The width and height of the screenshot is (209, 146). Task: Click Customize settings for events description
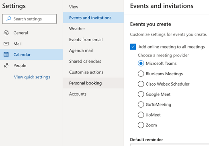[168, 34]
